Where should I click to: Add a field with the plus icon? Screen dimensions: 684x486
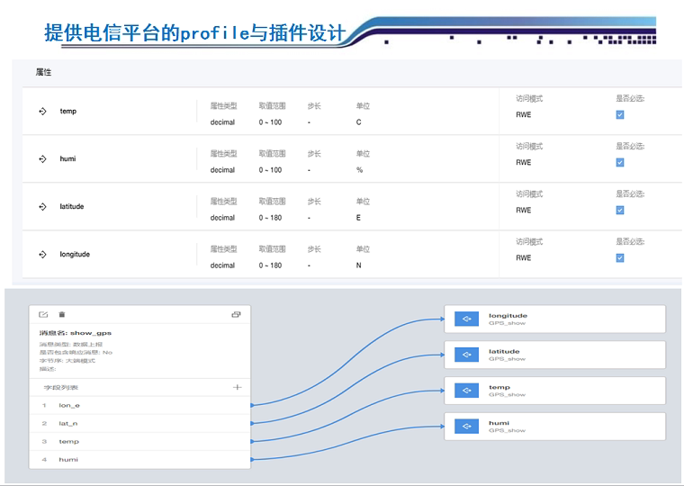[x=238, y=387]
